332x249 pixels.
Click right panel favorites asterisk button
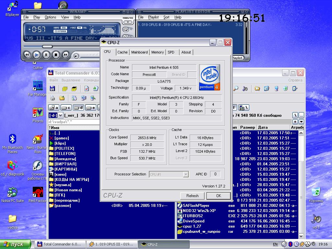[295, 122]
